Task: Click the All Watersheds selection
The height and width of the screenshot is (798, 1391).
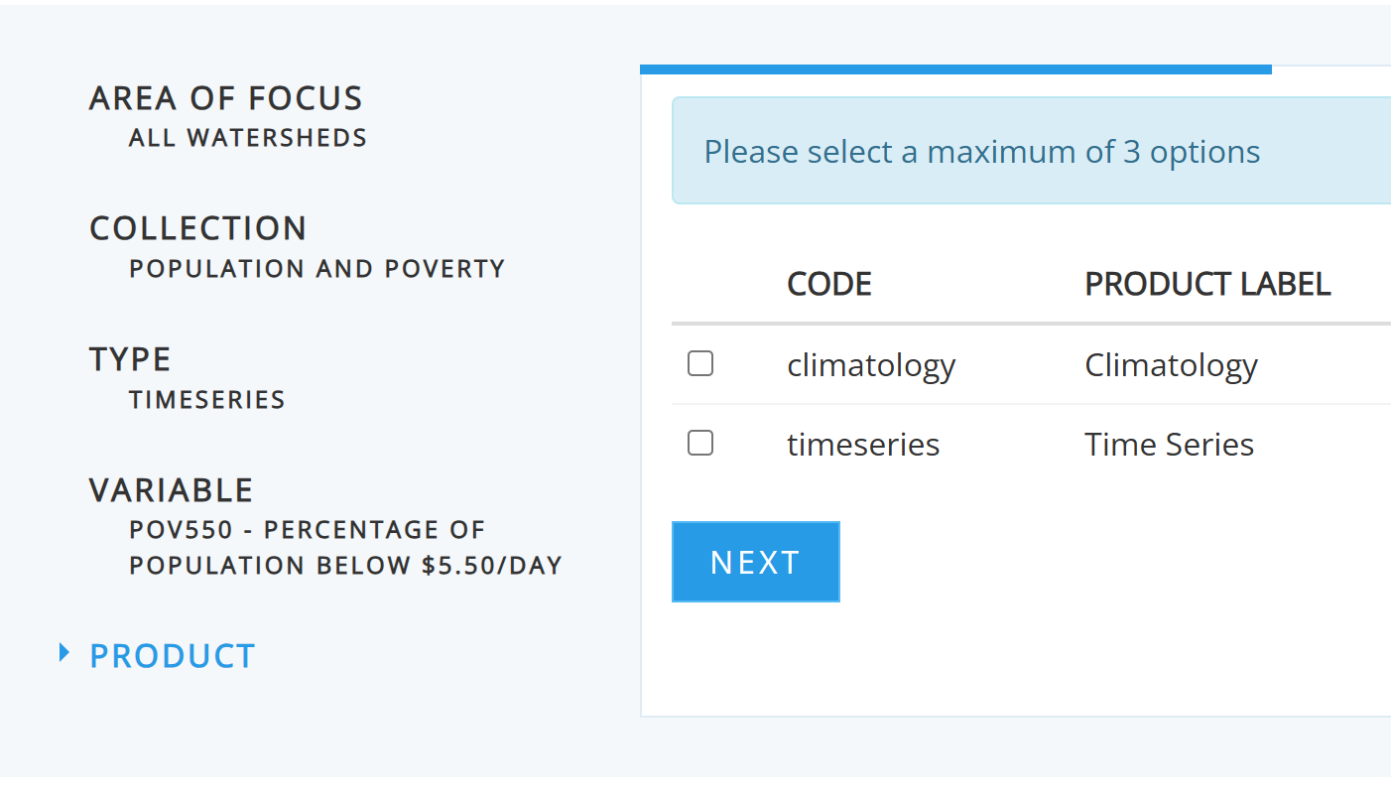Action: coord(248,138)
